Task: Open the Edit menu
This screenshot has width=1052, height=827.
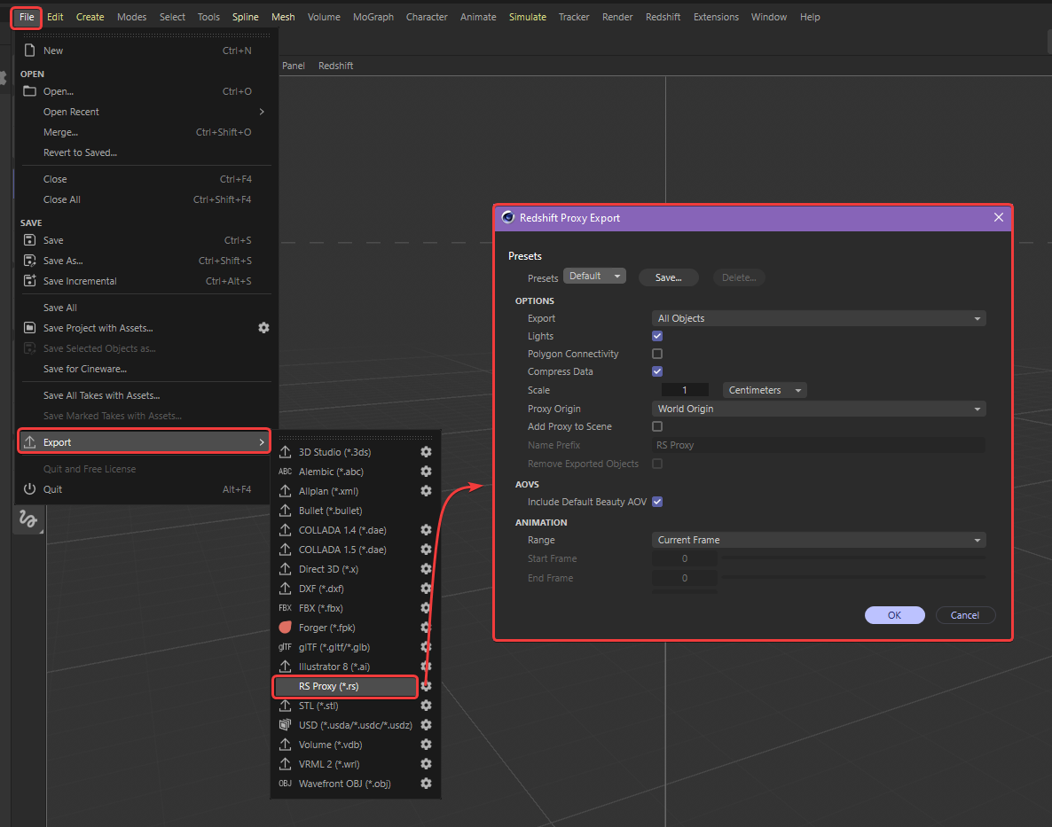Action: [55, 17]
